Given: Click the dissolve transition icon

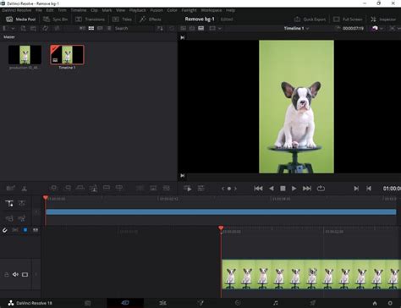Looking at the screenshot, I should click(x=153, y=188).
